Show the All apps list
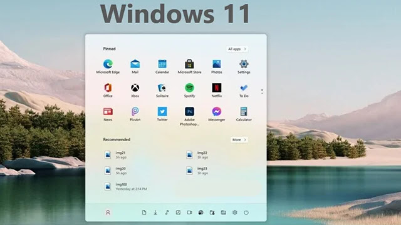This screenshot has width=401, height=225. [x=237, y=49]
